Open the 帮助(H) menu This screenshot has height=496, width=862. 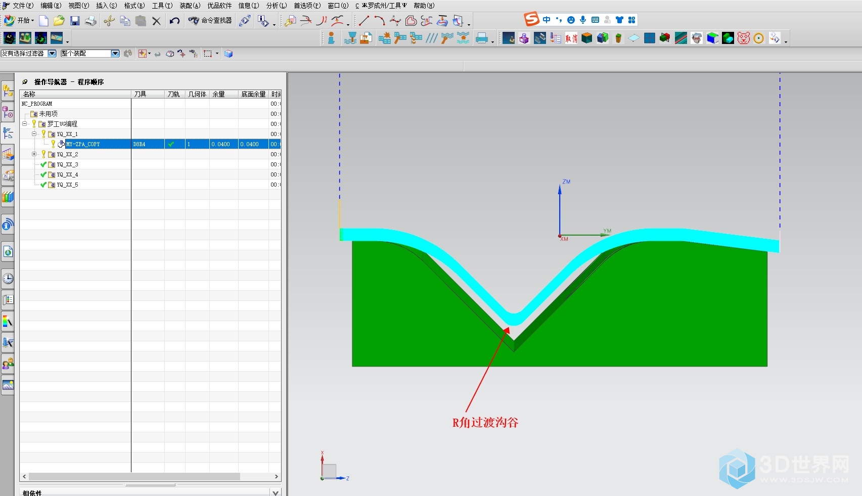click(x=424, y=6)
